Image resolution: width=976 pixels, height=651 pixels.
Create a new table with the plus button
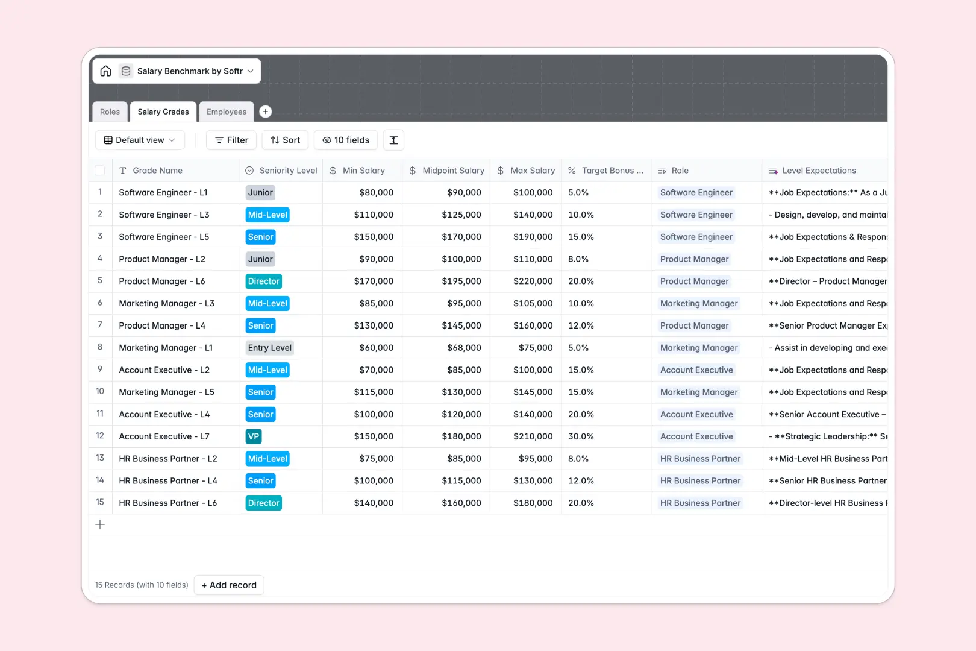click(x=265, y=112)
